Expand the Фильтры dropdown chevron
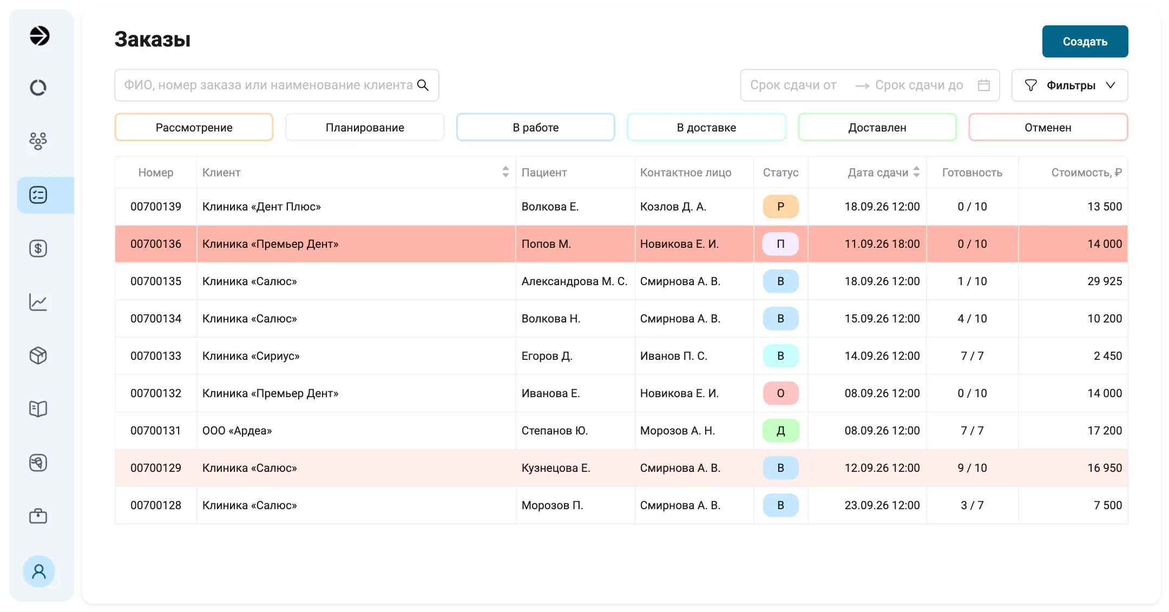The width and height of the screenshot is (1169, 612). point(1111,85)
